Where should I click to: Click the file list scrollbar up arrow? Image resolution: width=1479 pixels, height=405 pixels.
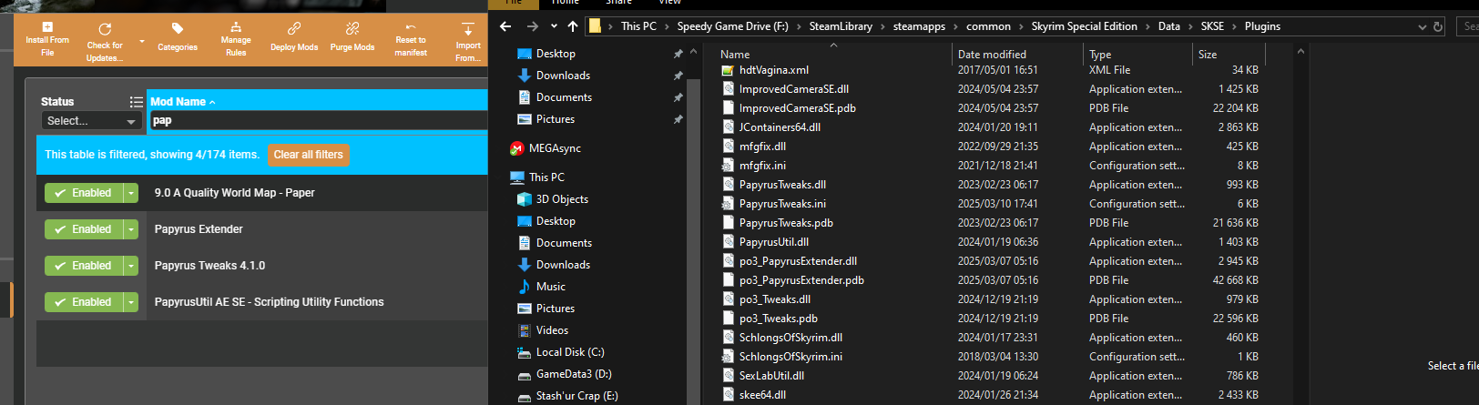[x=1300, y=51]
